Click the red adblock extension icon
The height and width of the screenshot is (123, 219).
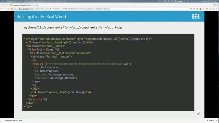coord(201,9)
